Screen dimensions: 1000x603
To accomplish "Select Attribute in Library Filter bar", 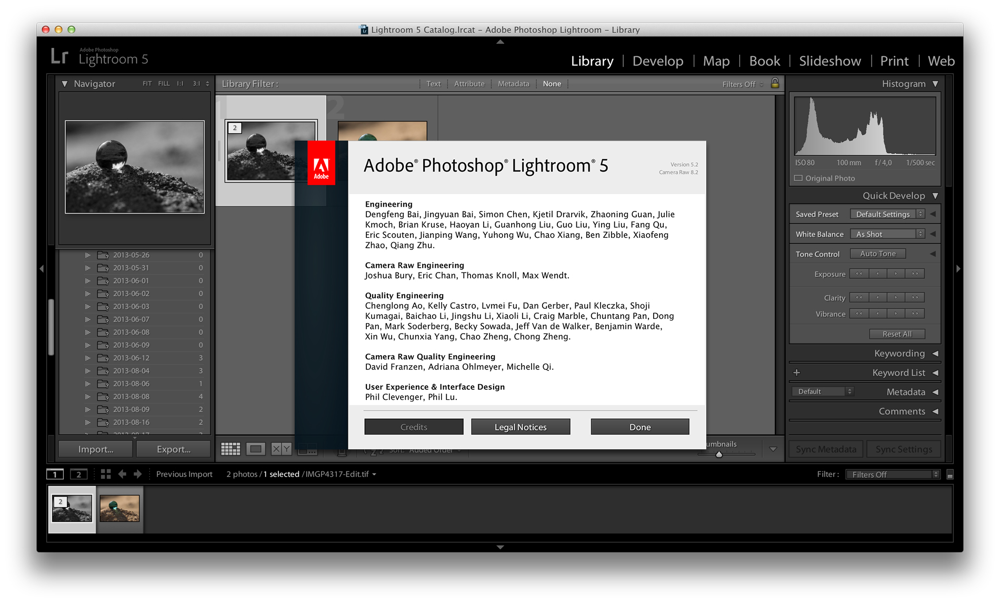I will [469, 84].
